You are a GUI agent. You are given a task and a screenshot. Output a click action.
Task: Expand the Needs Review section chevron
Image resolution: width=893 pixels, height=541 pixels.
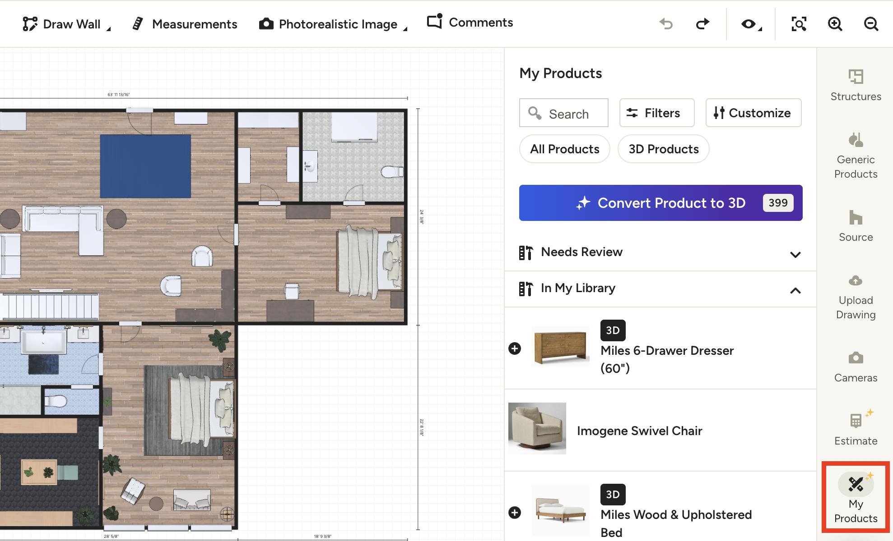point(795,255)
